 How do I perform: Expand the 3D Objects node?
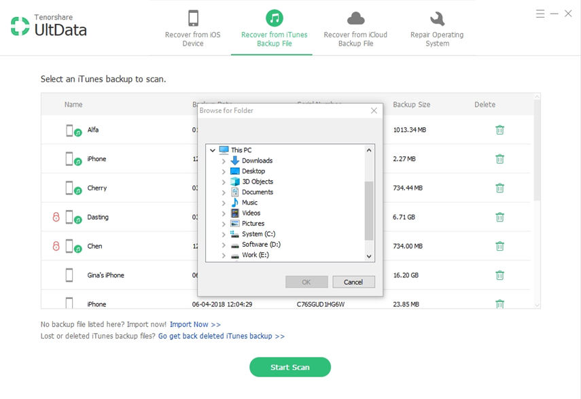click(x=224, y=182)
